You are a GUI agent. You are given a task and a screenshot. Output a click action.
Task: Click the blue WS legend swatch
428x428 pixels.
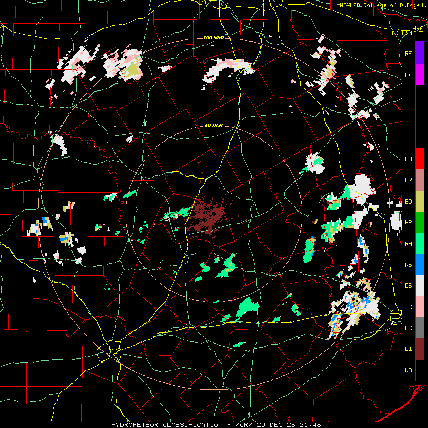[x=420, y=264]
